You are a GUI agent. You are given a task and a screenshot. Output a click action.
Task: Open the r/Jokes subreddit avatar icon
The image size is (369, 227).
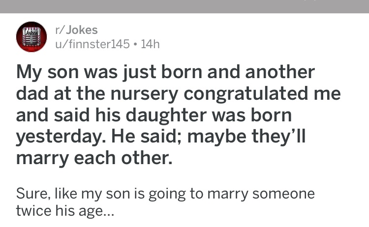pos(31,37)
